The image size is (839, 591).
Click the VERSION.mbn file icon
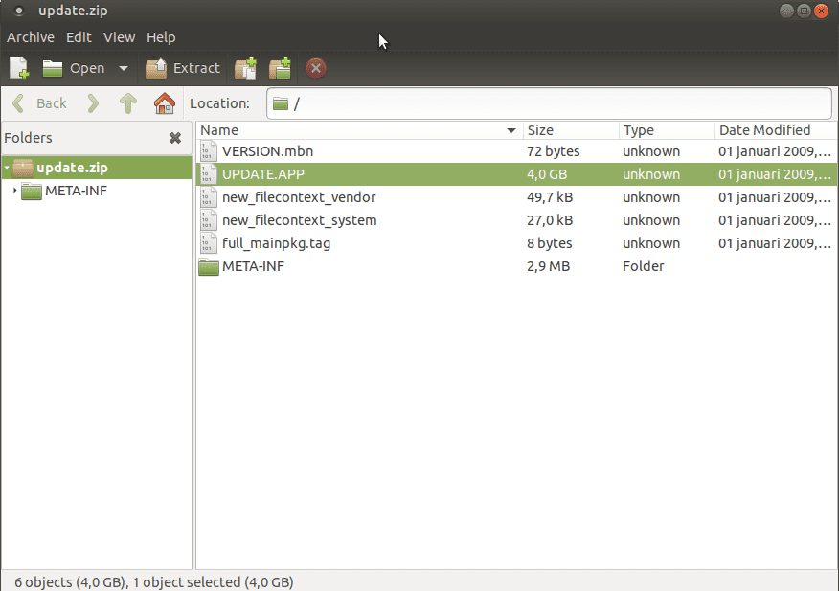pyautogui.click(x=208, y=151)
